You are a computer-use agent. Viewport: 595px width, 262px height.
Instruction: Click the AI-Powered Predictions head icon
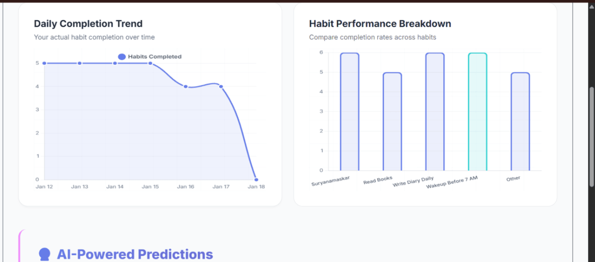[x=45, y=255]
